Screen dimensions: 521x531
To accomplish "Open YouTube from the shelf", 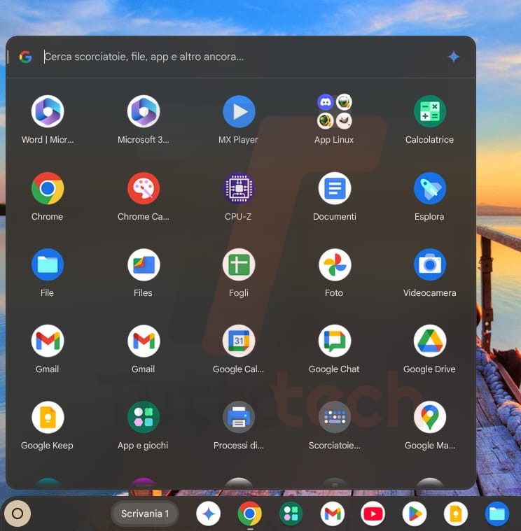I will 373,514.
